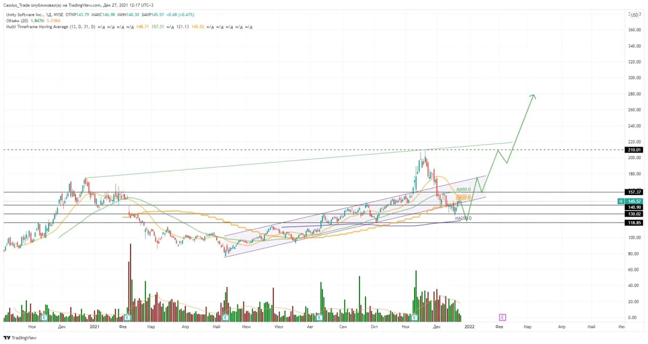Click the earnings E marker in August

coord(319,317)
